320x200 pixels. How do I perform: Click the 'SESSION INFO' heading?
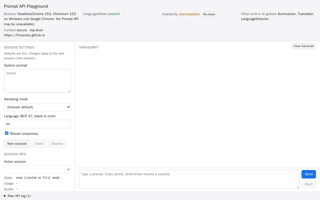[15, 154]
